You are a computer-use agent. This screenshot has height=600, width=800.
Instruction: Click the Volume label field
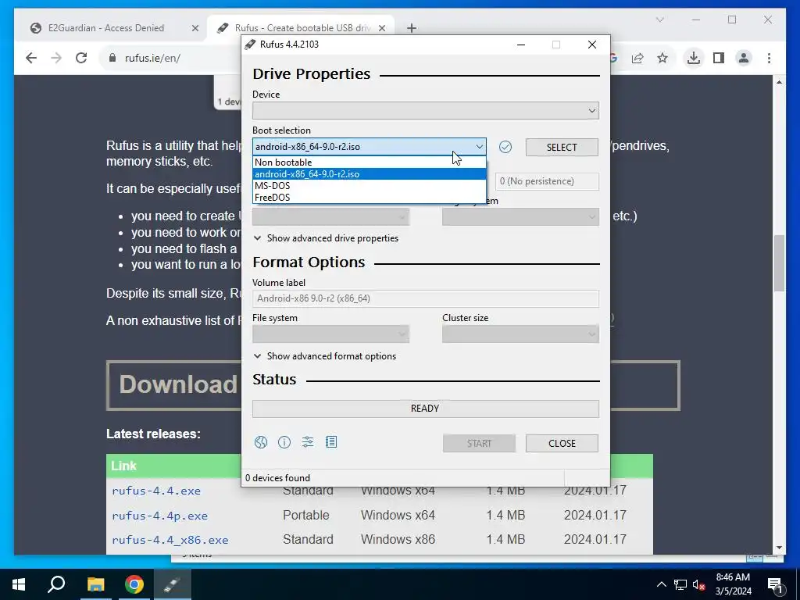pyautogui.click(x=426, y=298)
